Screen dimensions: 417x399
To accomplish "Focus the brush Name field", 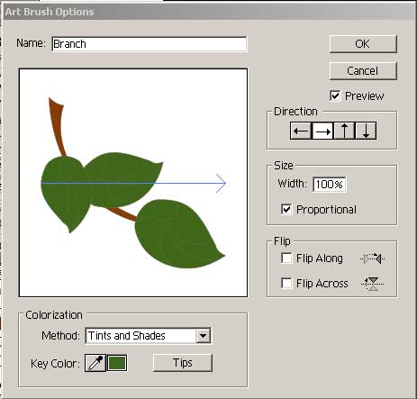I will (150, 44).
